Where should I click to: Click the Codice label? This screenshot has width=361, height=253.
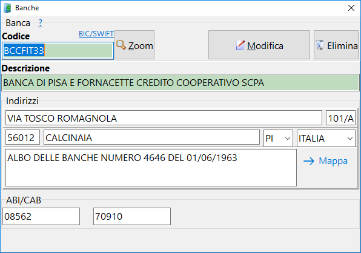point(16,36)
